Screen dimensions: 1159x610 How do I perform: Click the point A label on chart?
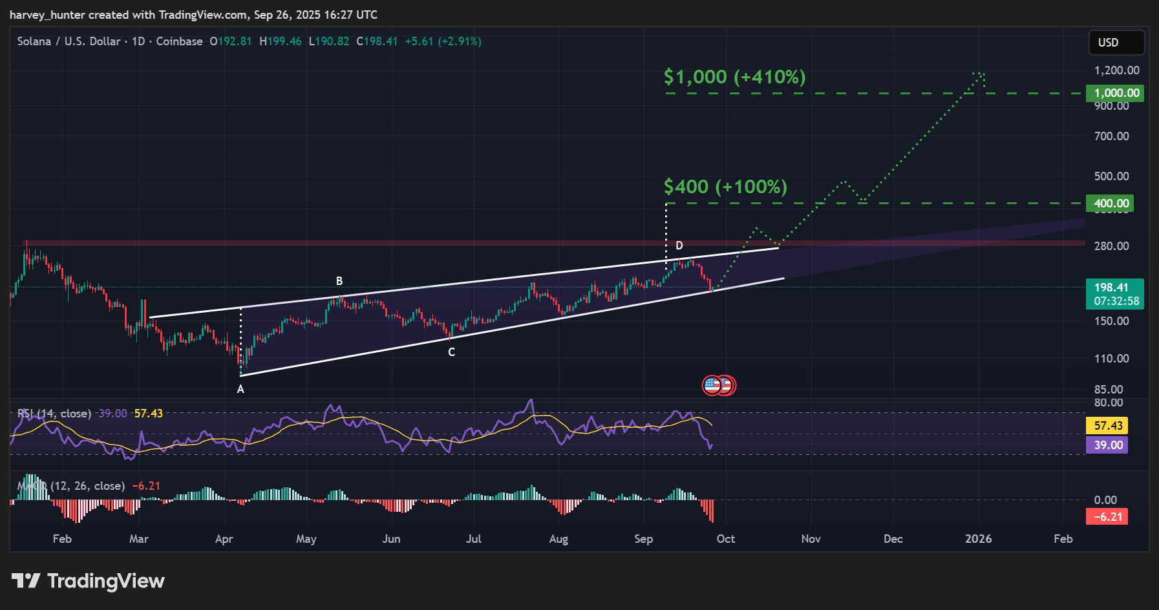(240, 389)
